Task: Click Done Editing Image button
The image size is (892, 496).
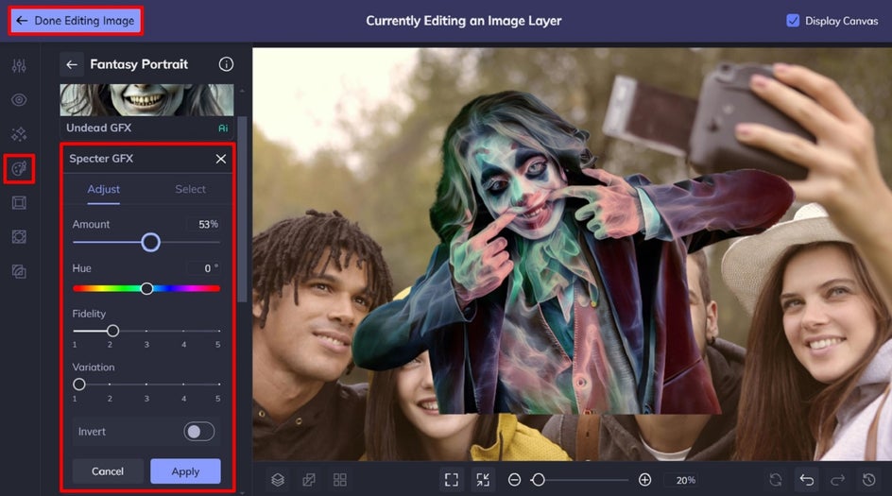Action: click(76, 21)
